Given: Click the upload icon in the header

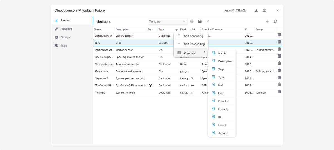Looking at the screenshot, I should [264, 11].
